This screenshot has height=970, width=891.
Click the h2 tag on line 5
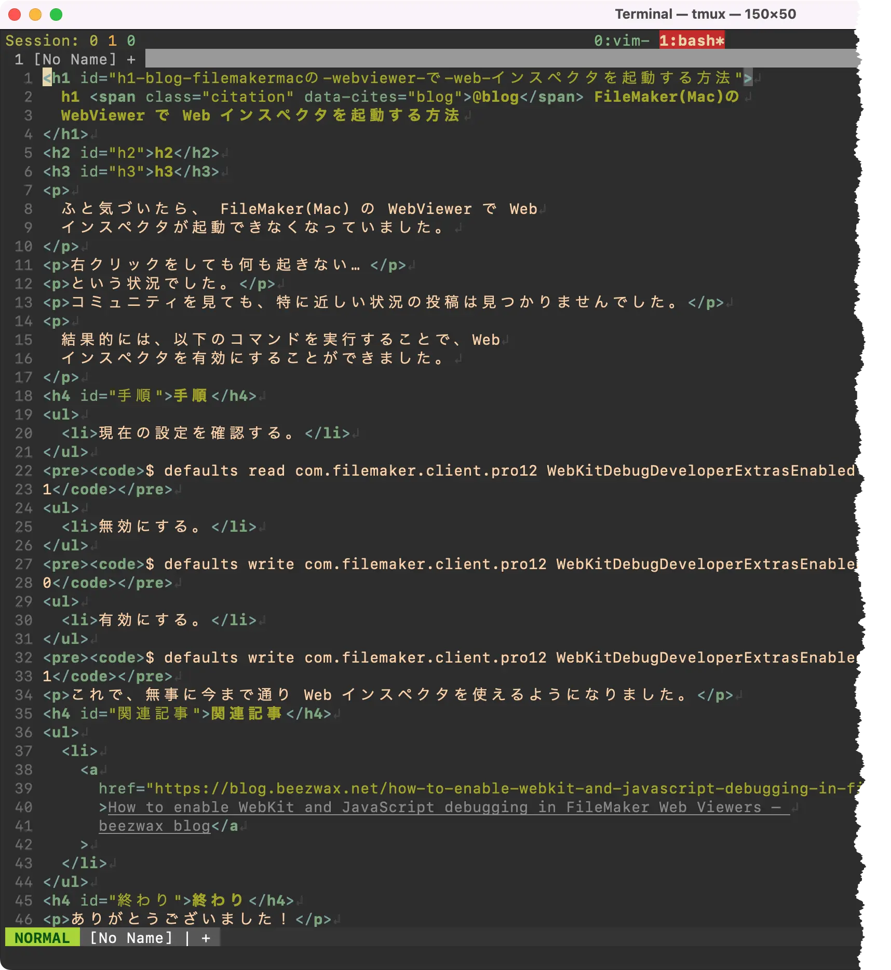point(131,153)
